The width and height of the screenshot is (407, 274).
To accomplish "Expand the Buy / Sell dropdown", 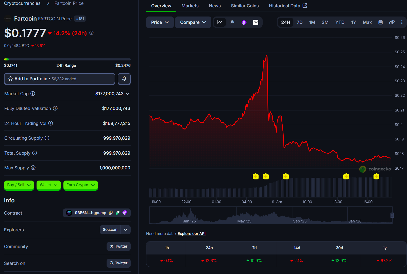I will click(19, 185).
